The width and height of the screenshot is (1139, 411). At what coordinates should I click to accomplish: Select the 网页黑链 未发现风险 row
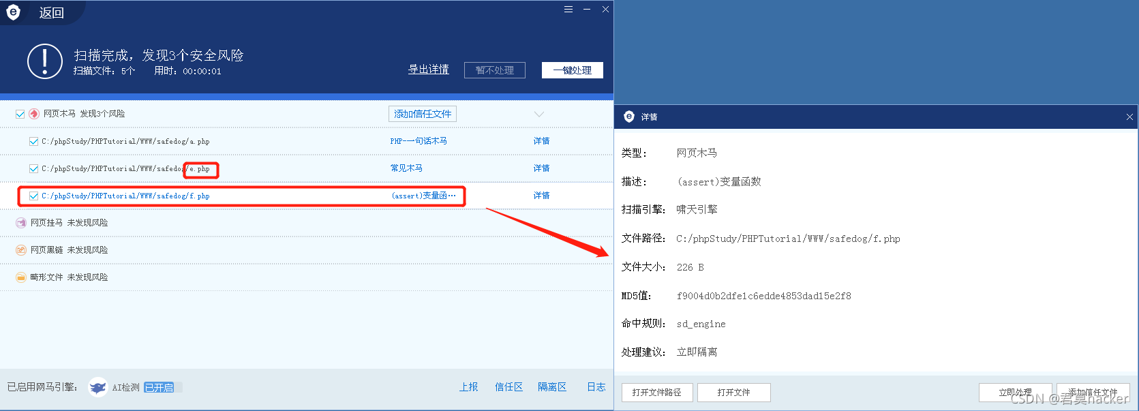307,250
